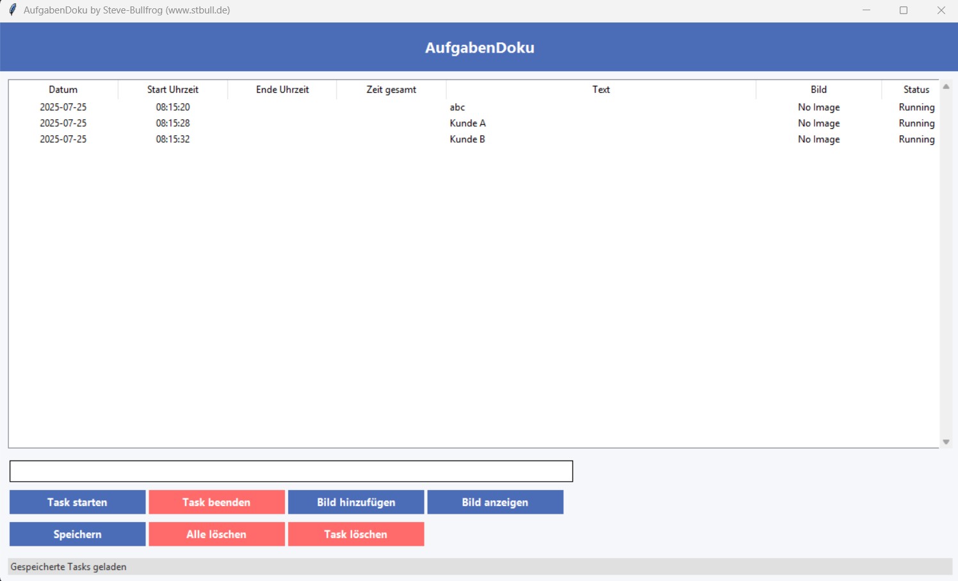Click the Datum column header

click(63, 90)
